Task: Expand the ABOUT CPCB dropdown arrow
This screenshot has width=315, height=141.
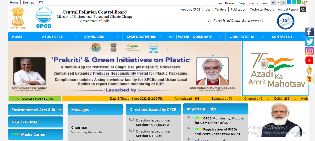Action: tap(76, 36)
